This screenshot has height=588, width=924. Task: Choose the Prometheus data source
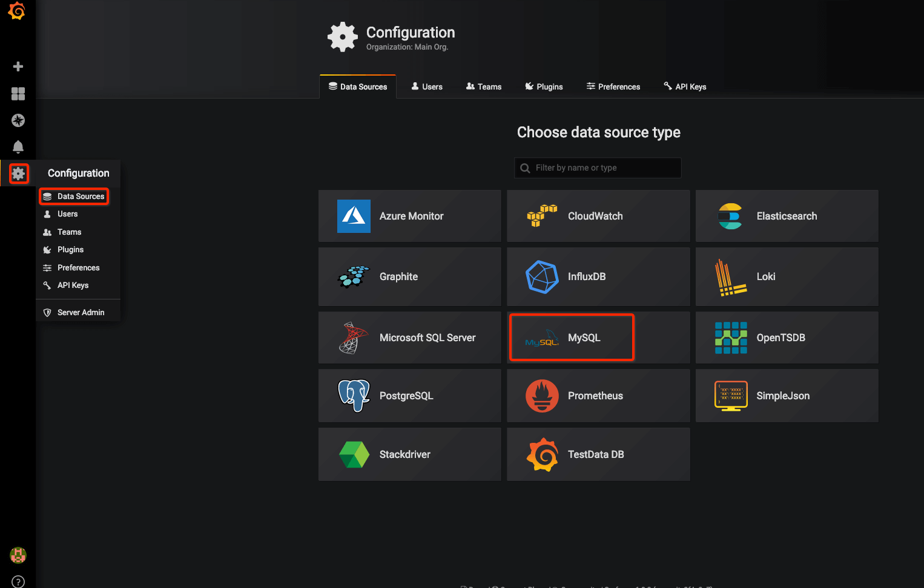tap(598, 396)
